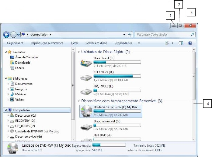Click Reprodução Automática in the toolbar

click(47, 43)
